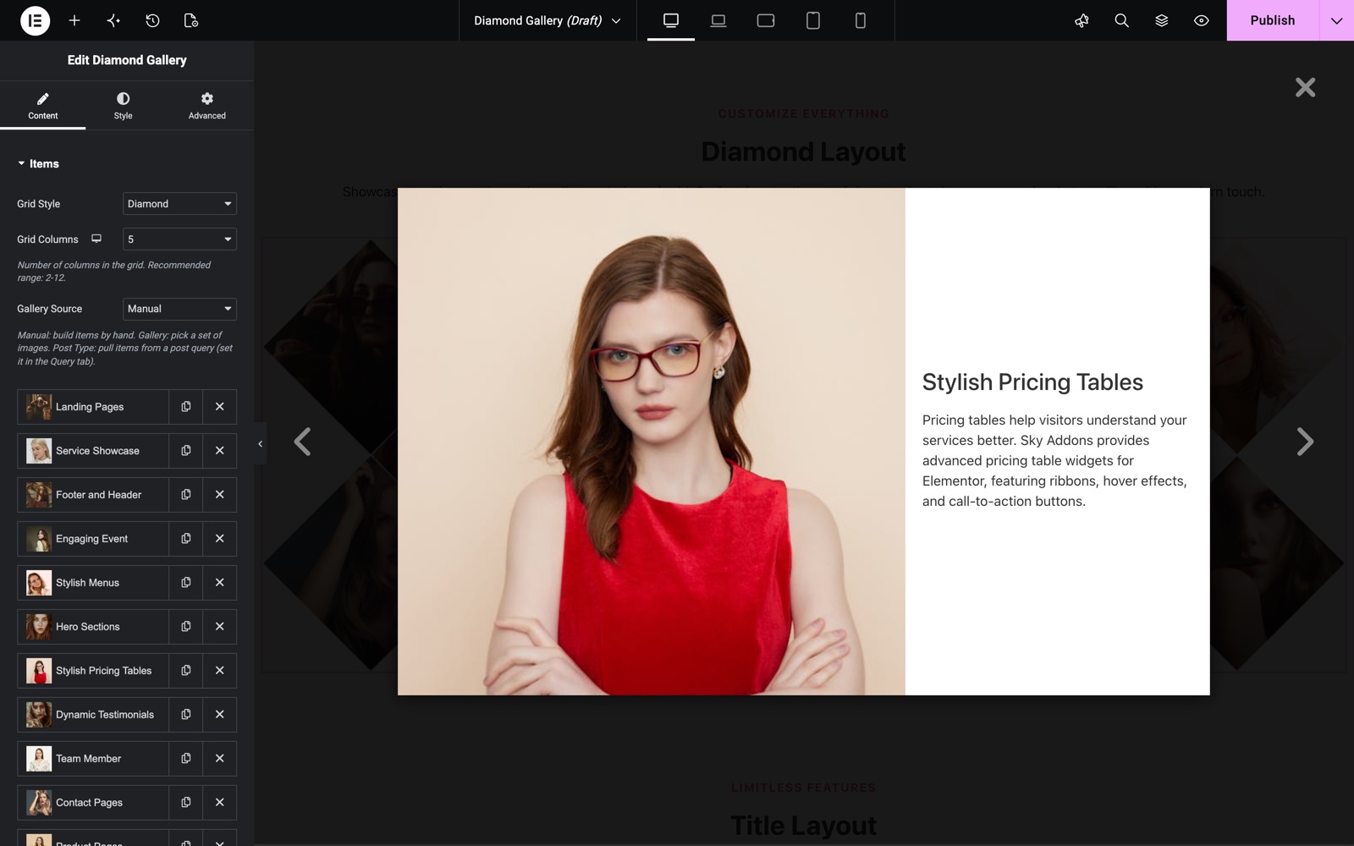The width and height of the screenshot is (1354, 846).
Task: Switch to Tablet portrait view
Action: click(813, 20)
